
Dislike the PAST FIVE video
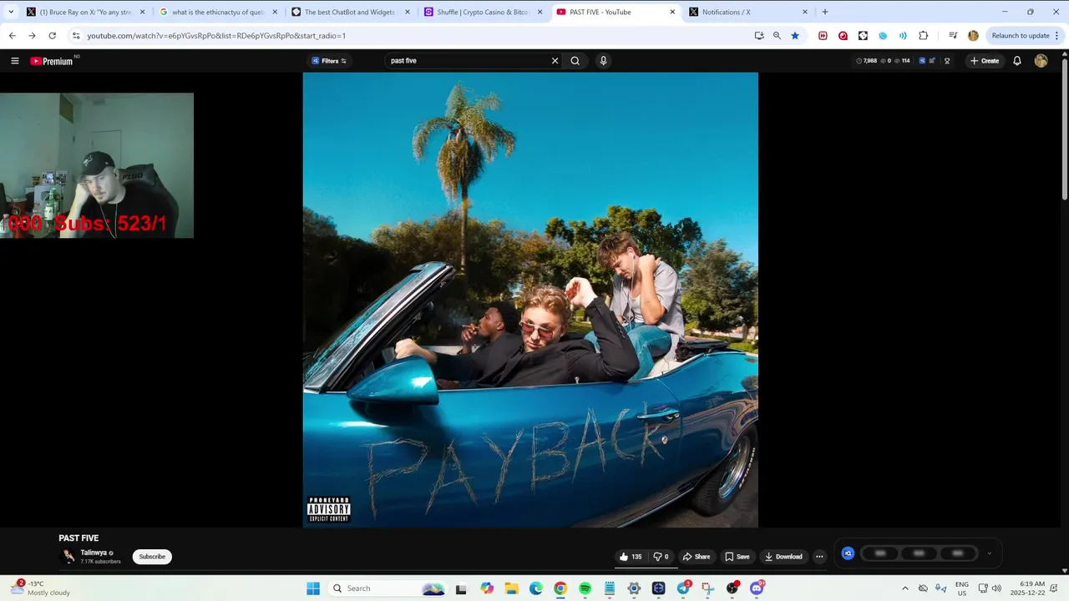pyautogui.click(x=661, y=557)
